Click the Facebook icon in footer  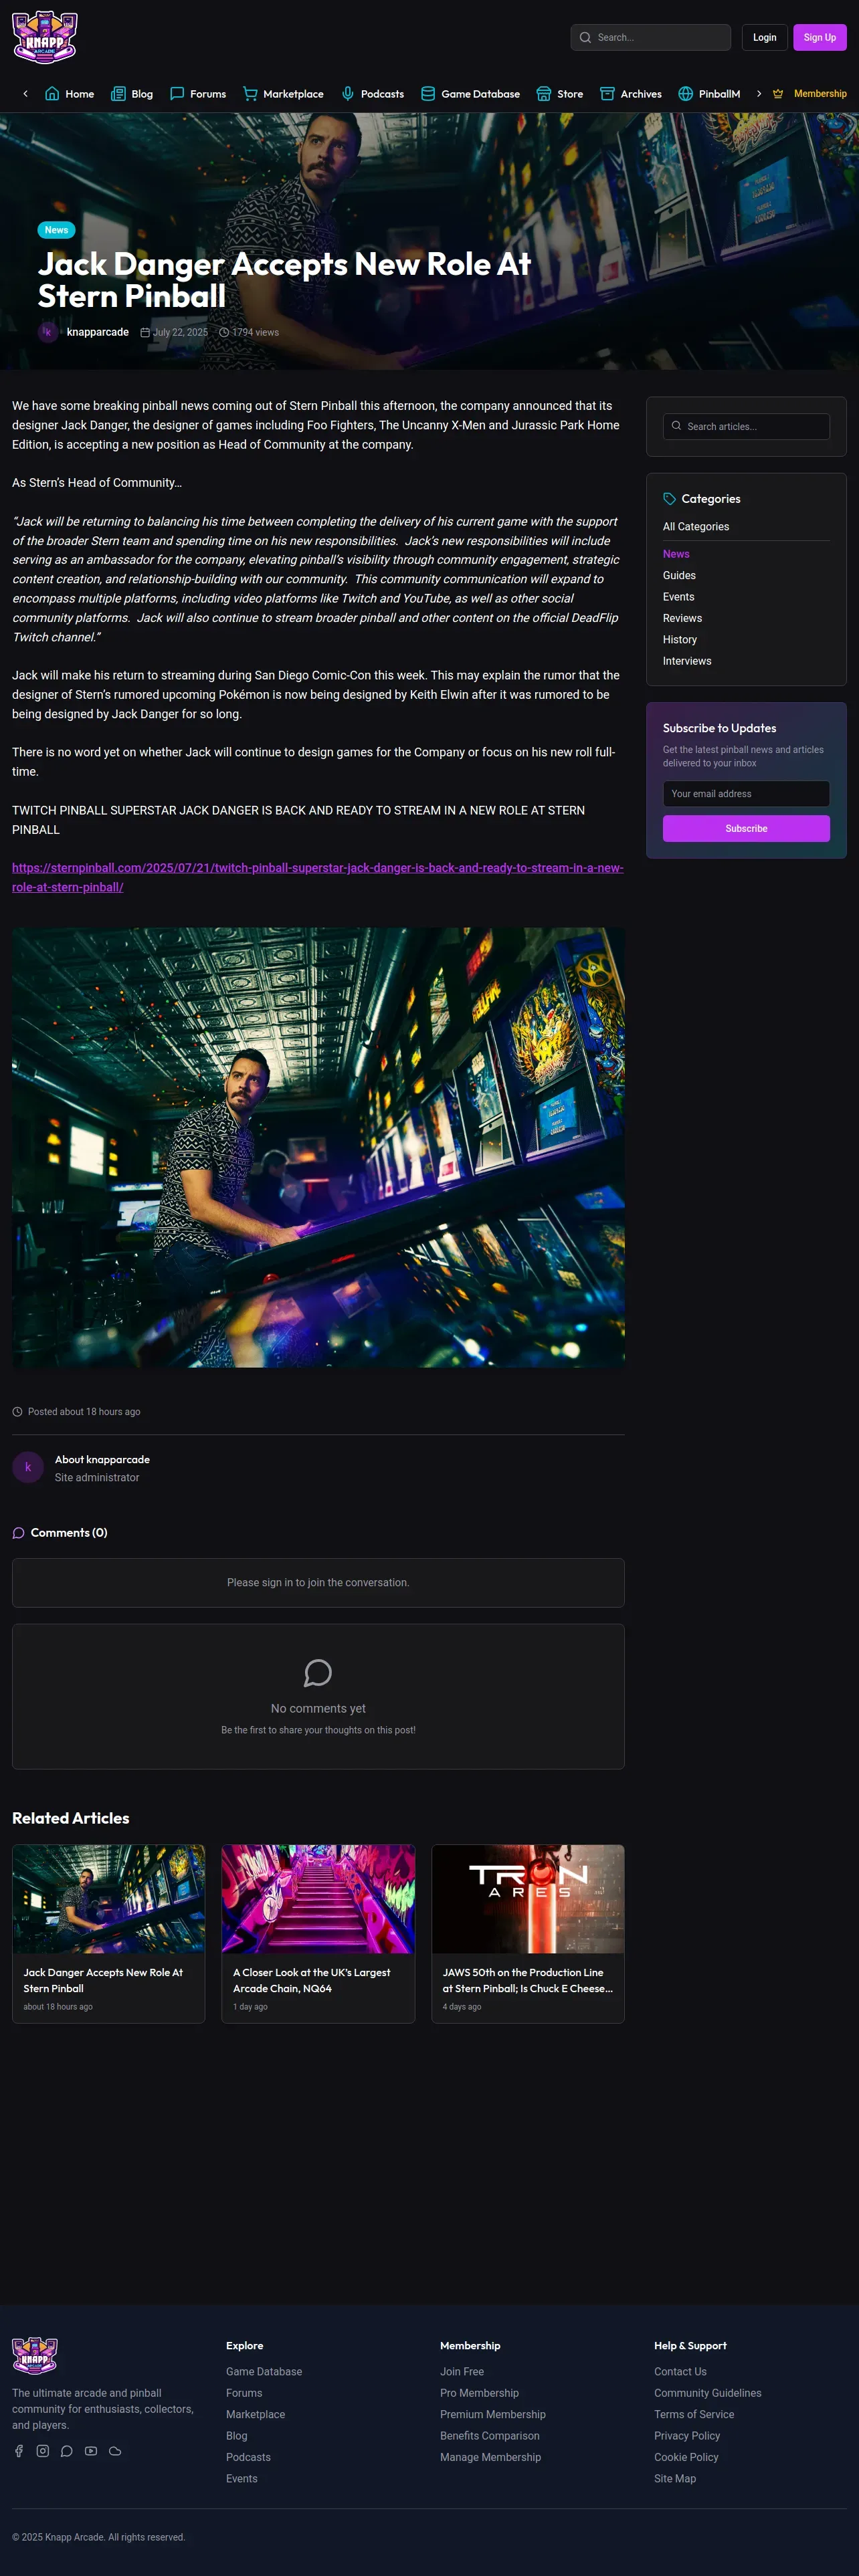point(19,2451)
